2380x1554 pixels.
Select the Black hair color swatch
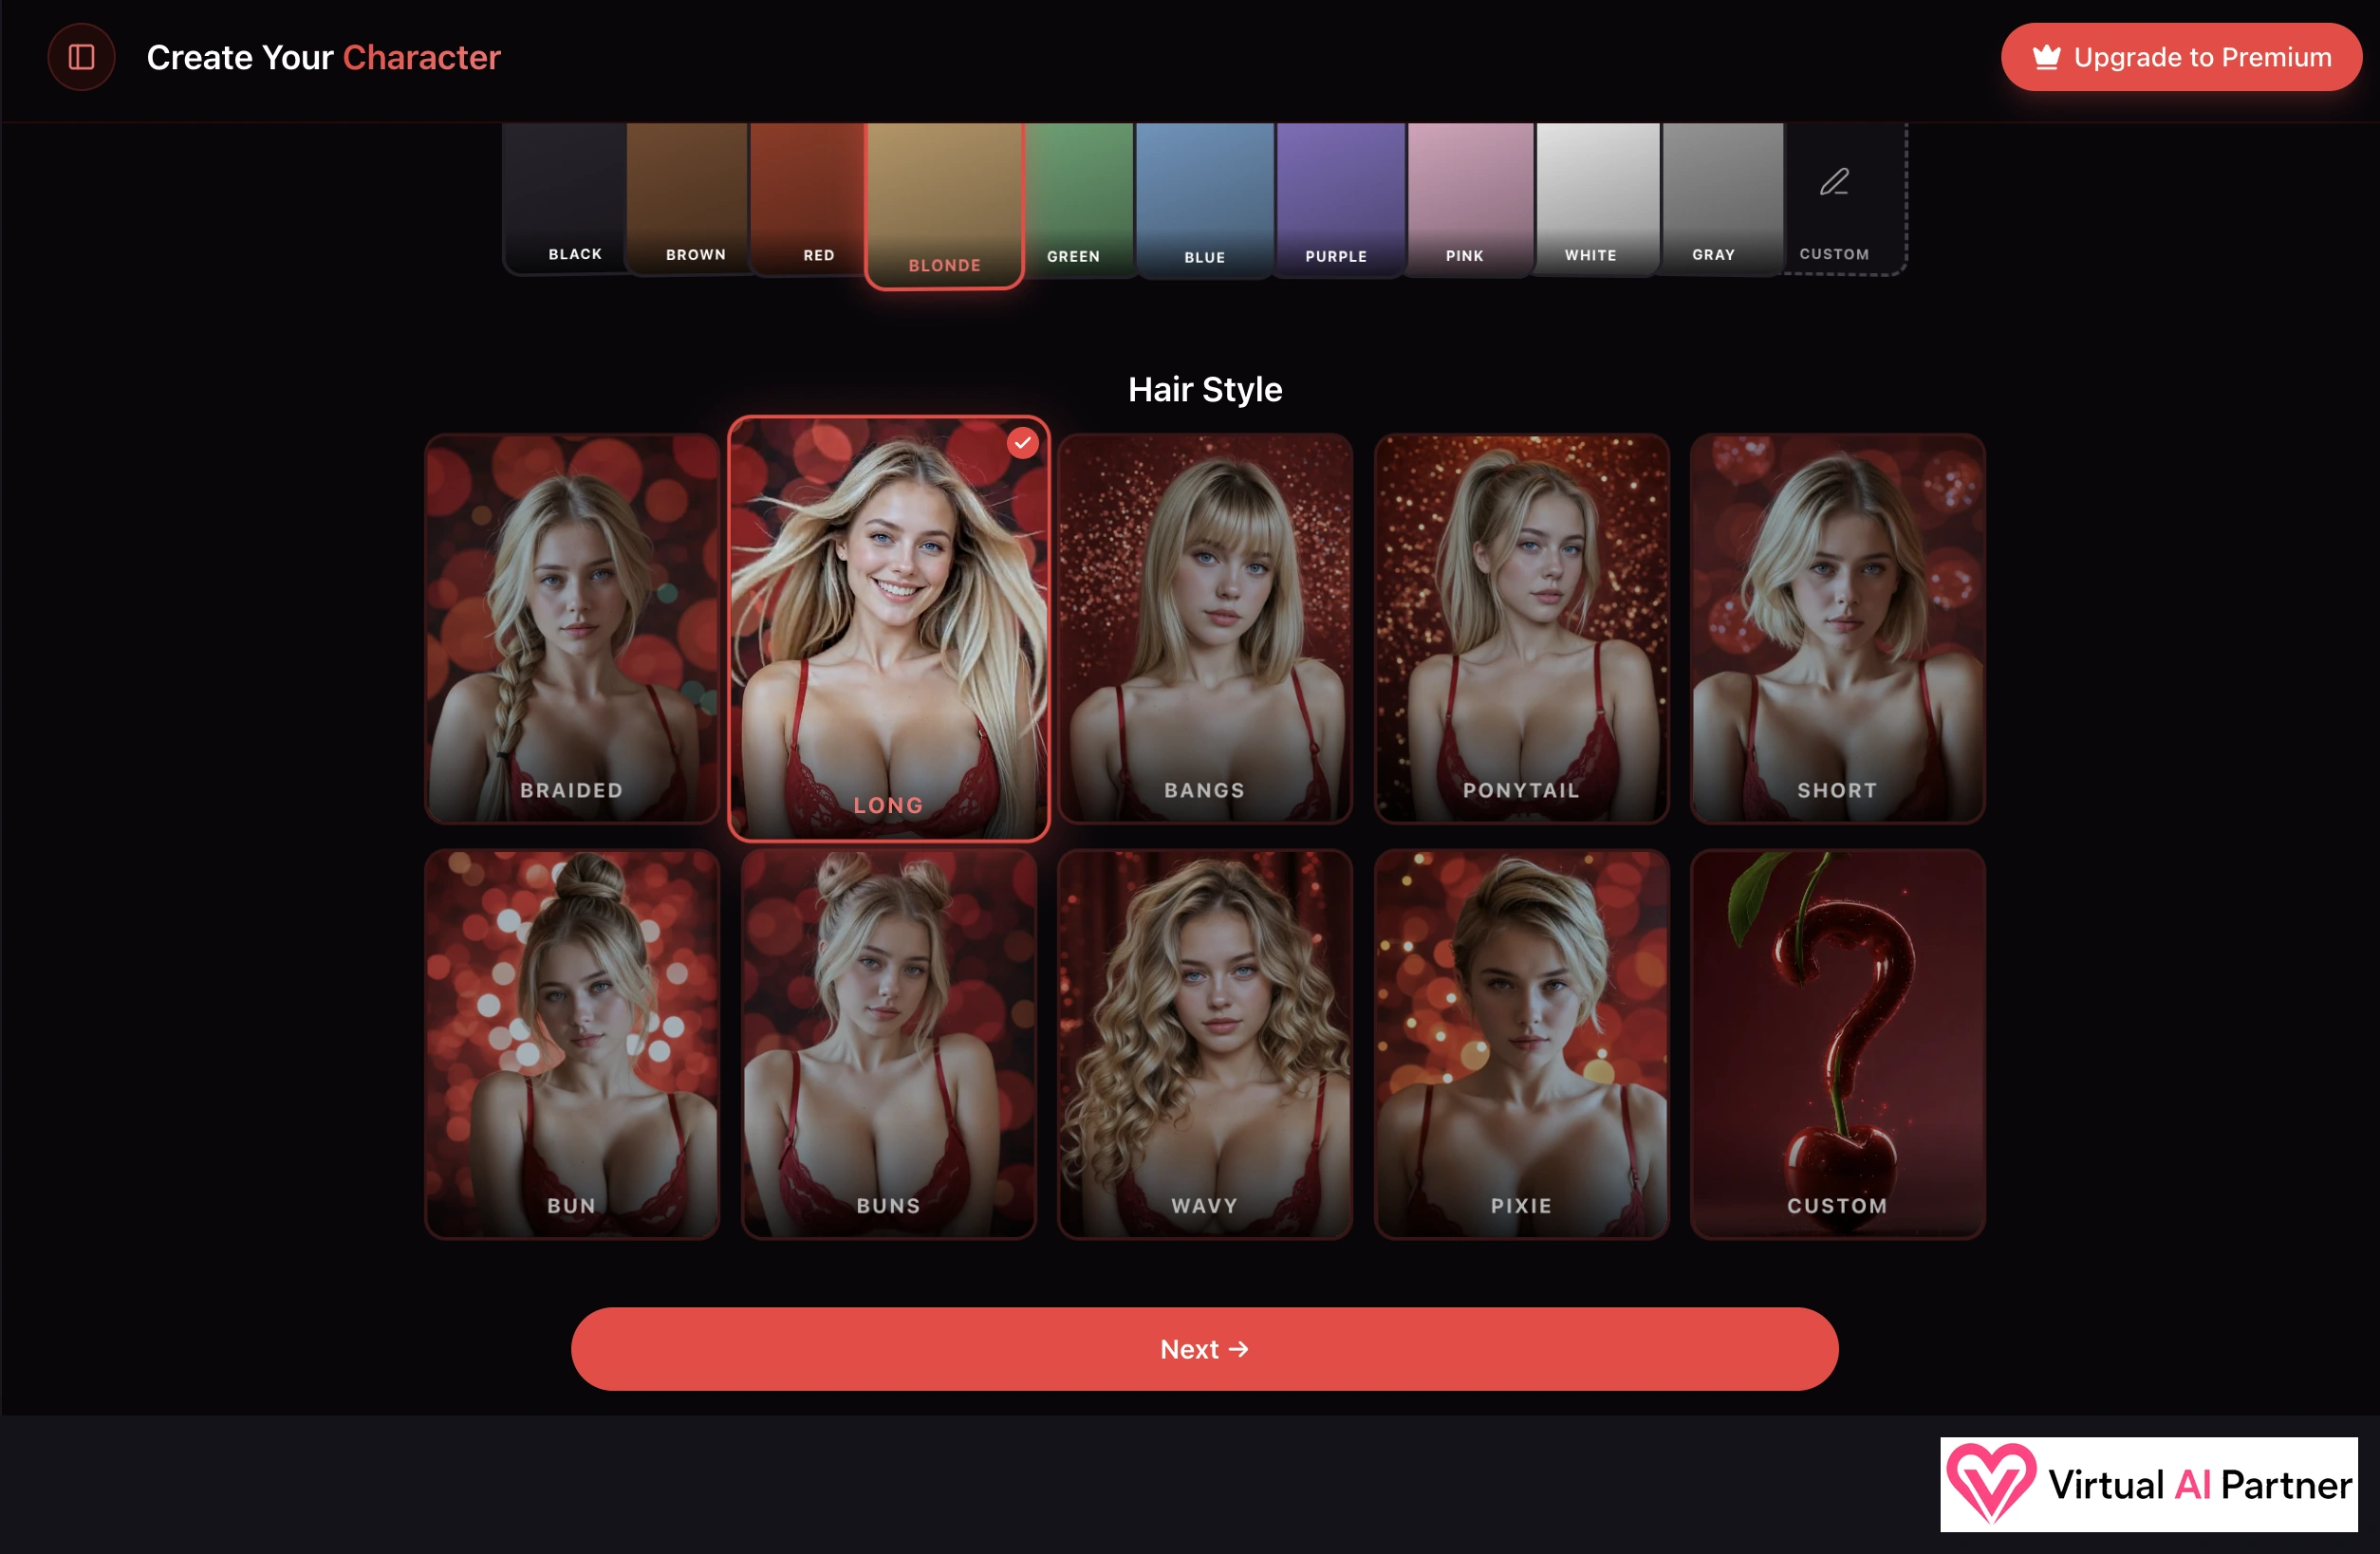[566, 197]
